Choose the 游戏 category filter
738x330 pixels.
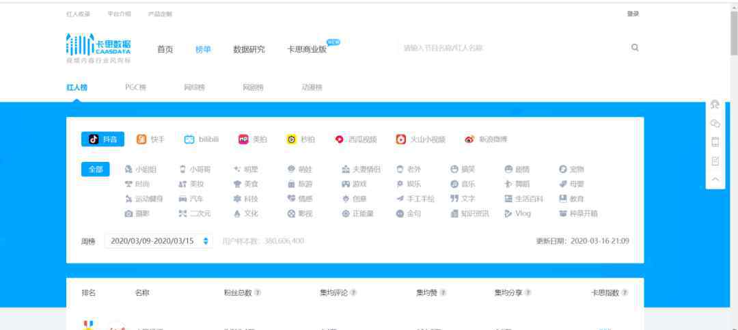354,184
